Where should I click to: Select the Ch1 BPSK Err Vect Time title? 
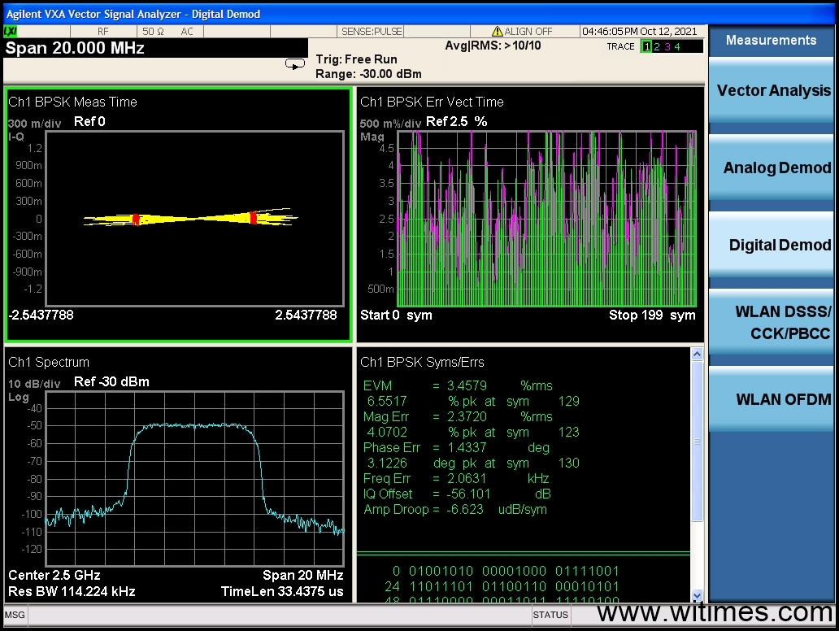(x=432, y=102)
